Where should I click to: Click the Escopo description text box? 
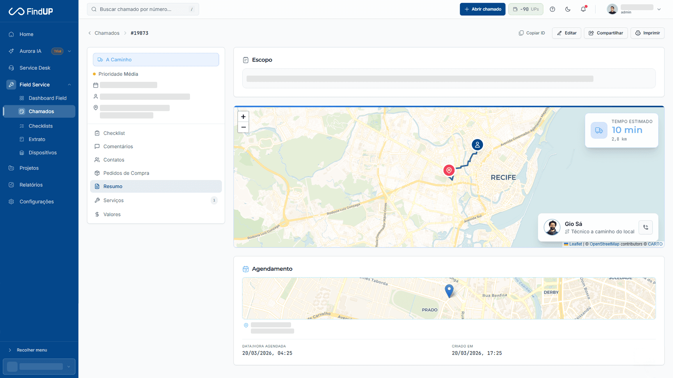pyautogui.click(x=449, y=78)
